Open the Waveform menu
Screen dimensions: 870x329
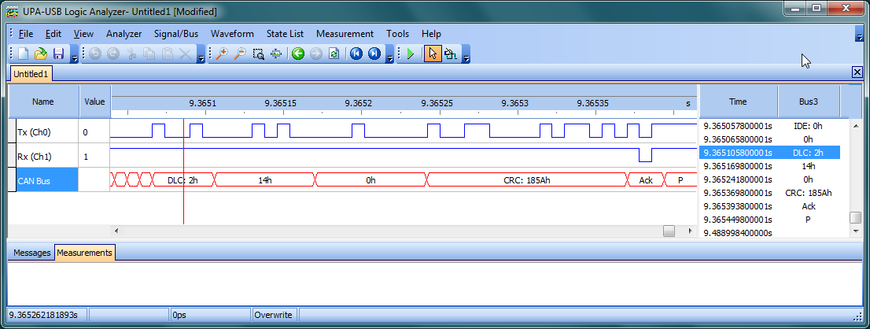click(x=233, y=34)
